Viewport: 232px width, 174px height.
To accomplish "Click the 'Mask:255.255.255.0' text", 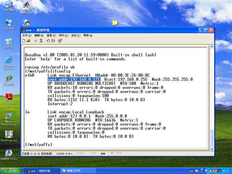I will (x=172, y=79).
